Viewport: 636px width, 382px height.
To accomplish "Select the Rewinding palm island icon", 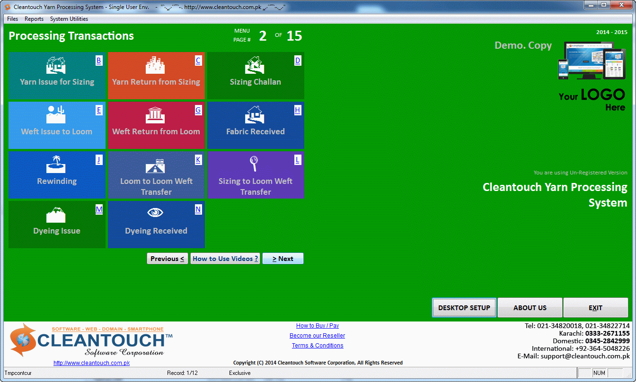I will (x=56, y=165).
